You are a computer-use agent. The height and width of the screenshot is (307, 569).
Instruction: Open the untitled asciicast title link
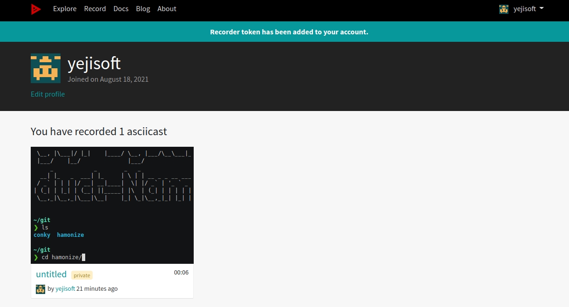(x=51, y=274)
